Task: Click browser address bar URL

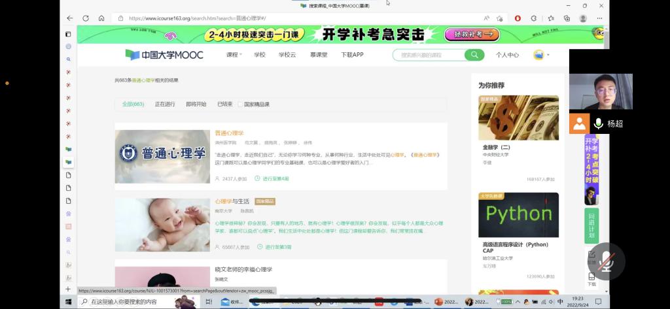Action: coord(197,18)
